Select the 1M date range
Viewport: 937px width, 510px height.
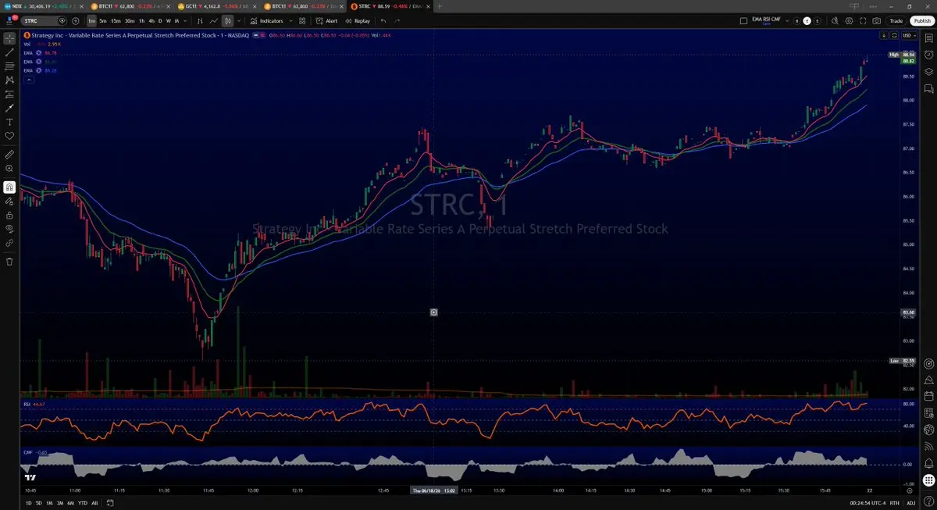[x=48, y=503]
